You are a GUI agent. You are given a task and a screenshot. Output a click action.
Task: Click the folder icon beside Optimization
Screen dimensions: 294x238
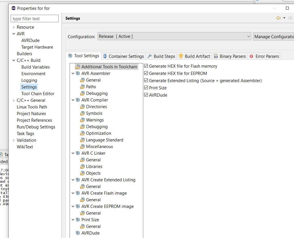82,133
